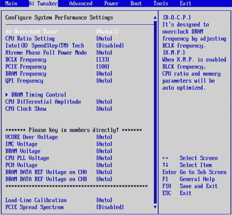Select the VCORE Over Voltage label

click(31, 137)
